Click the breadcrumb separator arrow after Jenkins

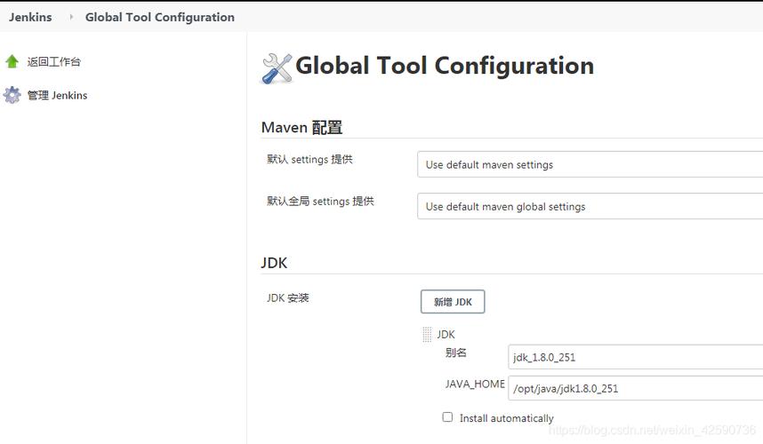(71, 17)
